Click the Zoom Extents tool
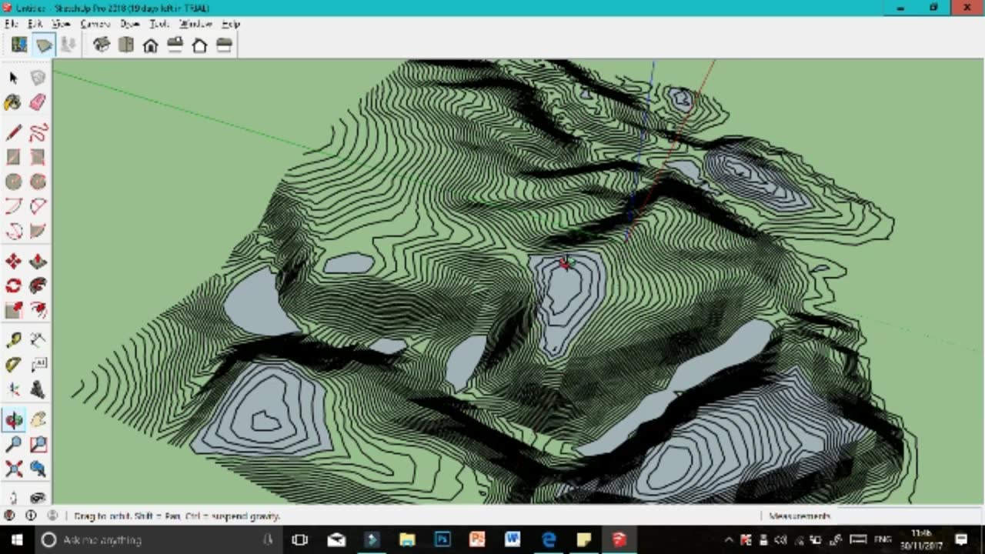The image size is (985, 554). tap(13, 469)
